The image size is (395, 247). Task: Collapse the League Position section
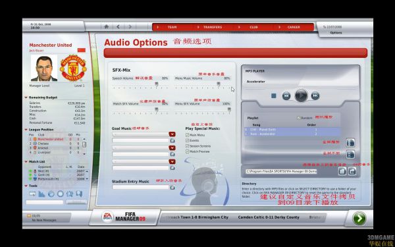[x=26, y=130]
